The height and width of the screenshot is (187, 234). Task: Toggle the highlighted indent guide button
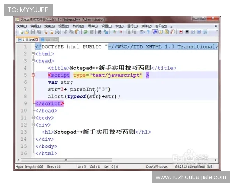[x=154, y=32]
